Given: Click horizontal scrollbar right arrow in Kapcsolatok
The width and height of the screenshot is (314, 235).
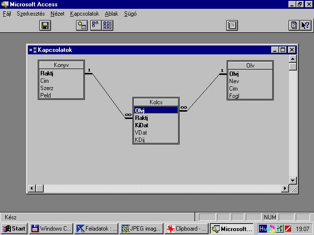Looking at the screenshot, I should (x=285, y=188).
